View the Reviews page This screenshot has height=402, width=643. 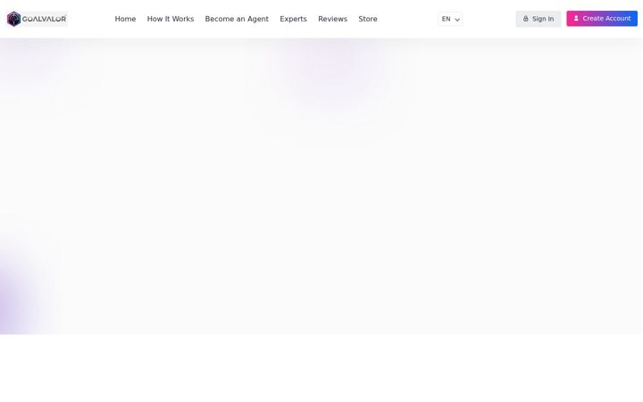[x=332, y=19]
